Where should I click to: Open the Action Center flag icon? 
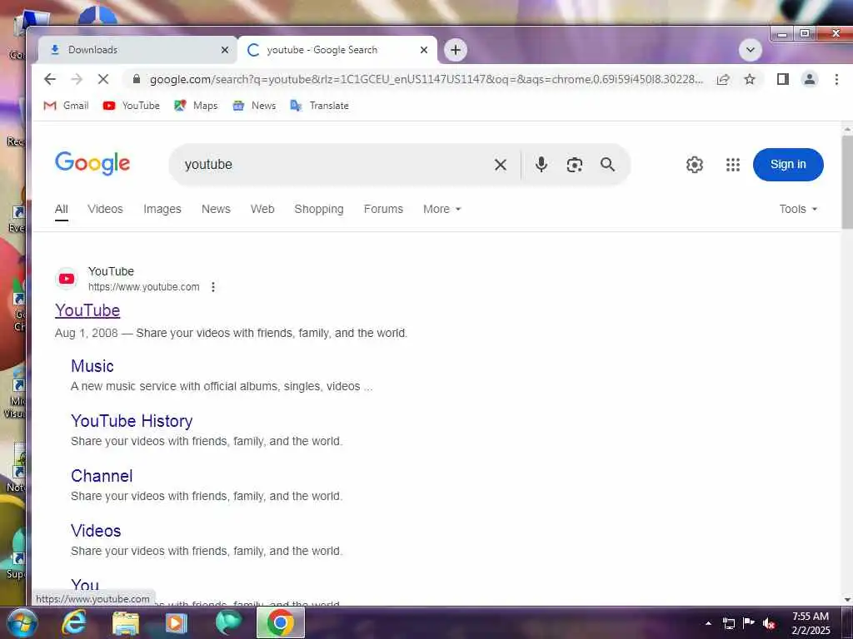[x=749, y=622]
